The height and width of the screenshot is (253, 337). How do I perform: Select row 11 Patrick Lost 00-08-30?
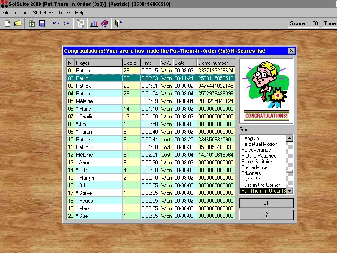pyautogui.click(x=151, y=147)
